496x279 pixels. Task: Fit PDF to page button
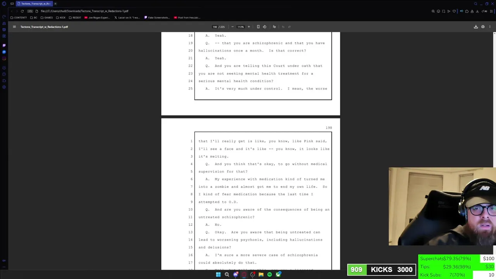coord(258,27)
